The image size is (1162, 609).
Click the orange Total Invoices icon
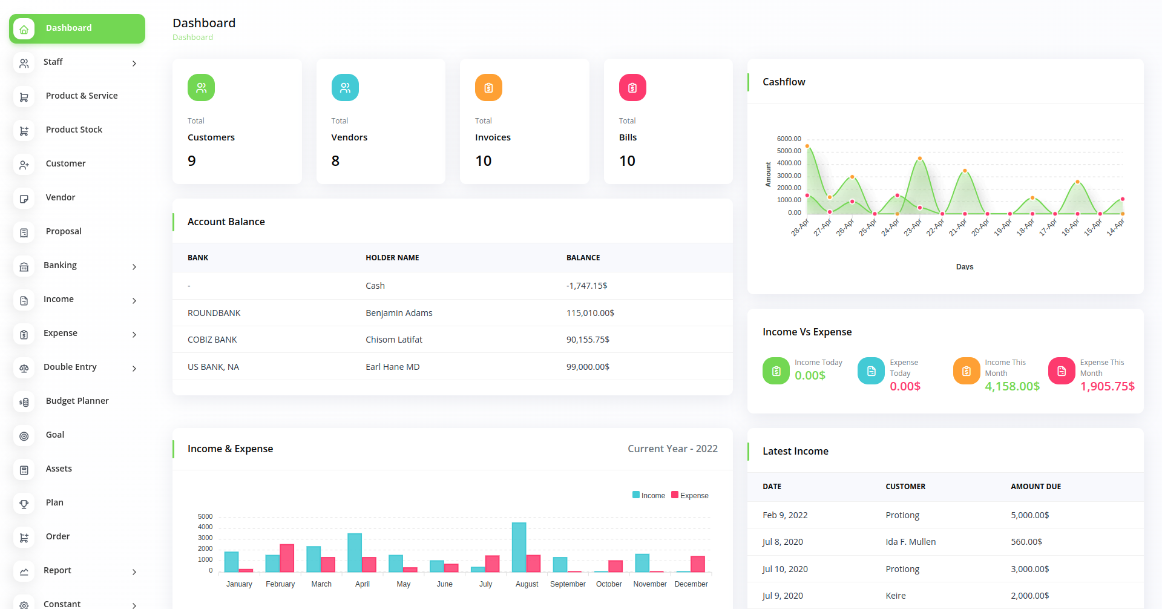(x=488, y=88)
